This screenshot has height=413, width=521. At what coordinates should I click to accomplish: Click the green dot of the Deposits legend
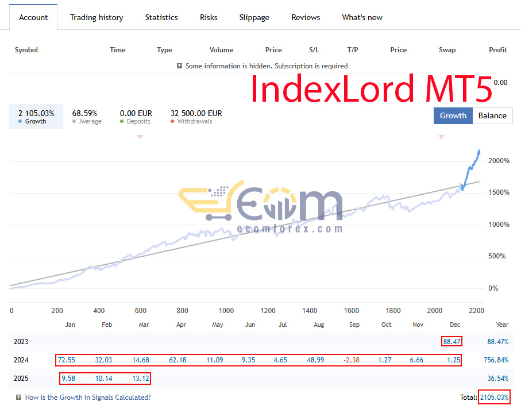122,121
